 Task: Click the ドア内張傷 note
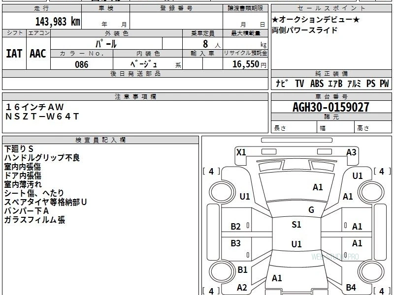pyautogui.click(x=22, y=176)
